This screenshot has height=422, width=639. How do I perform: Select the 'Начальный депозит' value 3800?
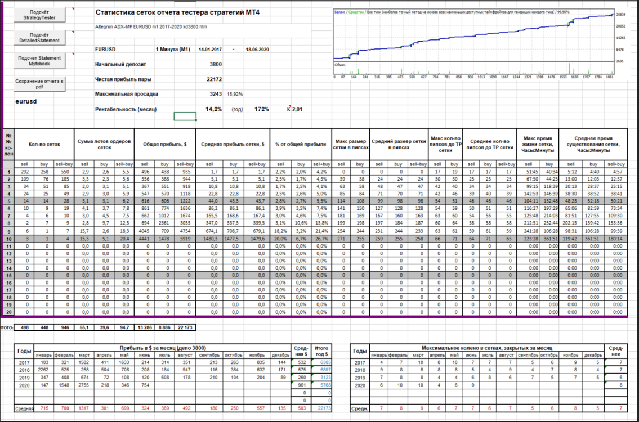click(x=216, y=64)
